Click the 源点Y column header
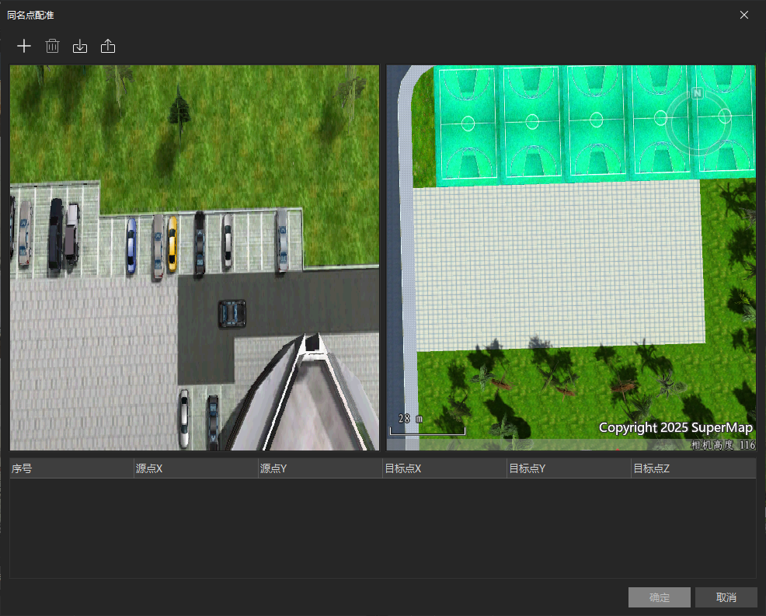Viewport: 766px width, 616px height. [320, 468]
